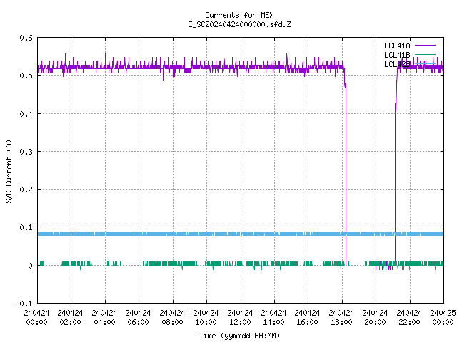Click the LCL42B legend label

[x=397, y=64]
